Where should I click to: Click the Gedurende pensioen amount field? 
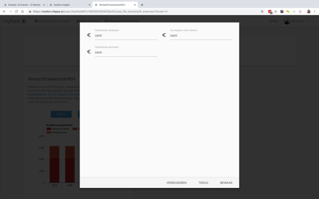click(126, 53)
